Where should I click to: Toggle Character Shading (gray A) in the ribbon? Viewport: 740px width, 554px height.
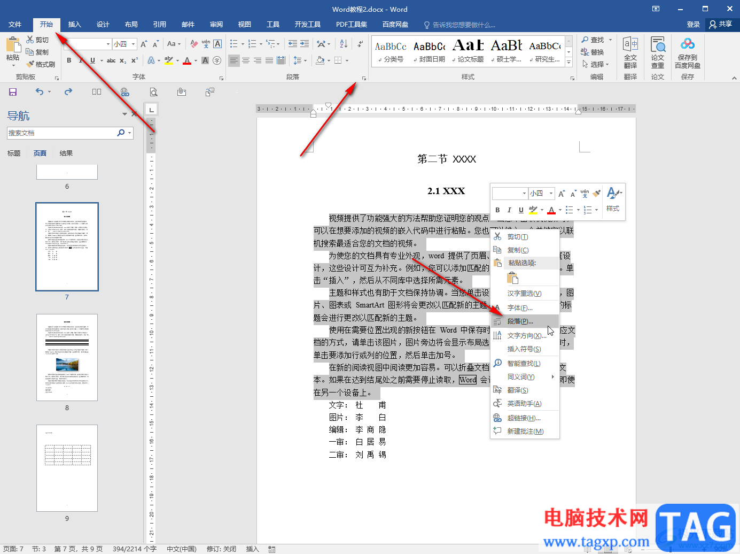point(205,60)
